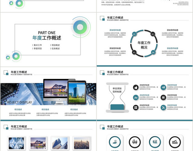The height and width of the screenshot is (151, 193).
Task: Click the wrench and tools icon
Action: coord(163,108)
